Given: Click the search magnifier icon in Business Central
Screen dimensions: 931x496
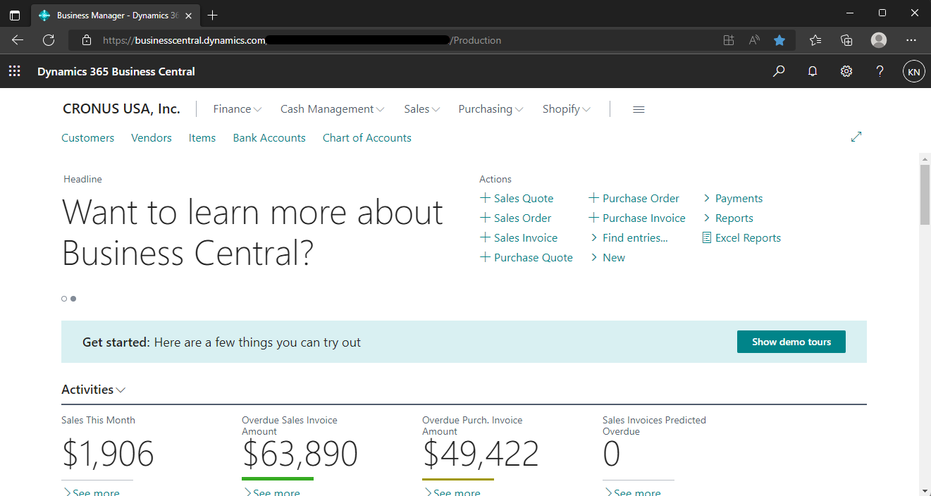Looking at the screenshot, I should click(x=779, y=71).
